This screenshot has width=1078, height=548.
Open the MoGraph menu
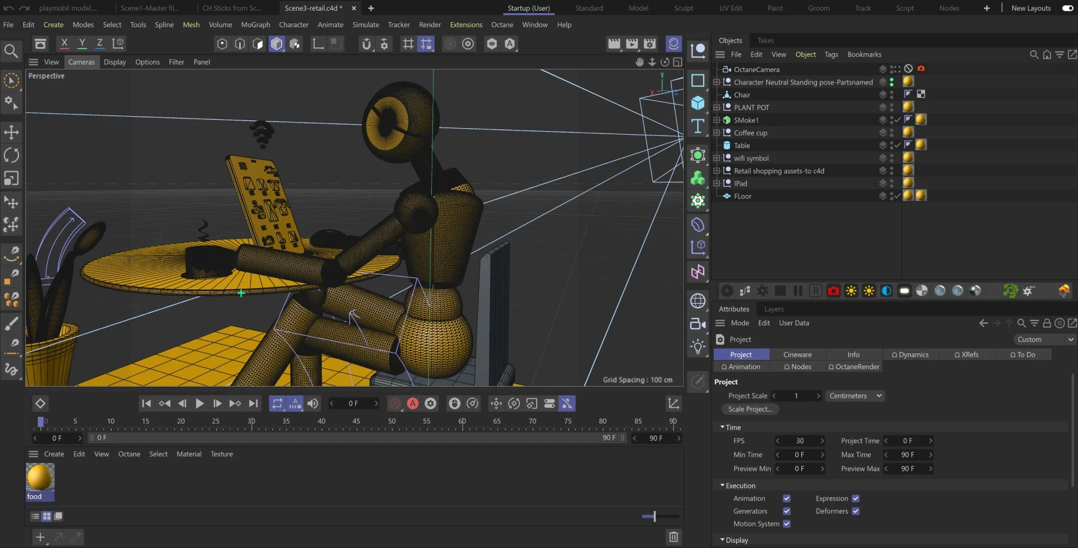pyautogui.click(x=255, y=25)
